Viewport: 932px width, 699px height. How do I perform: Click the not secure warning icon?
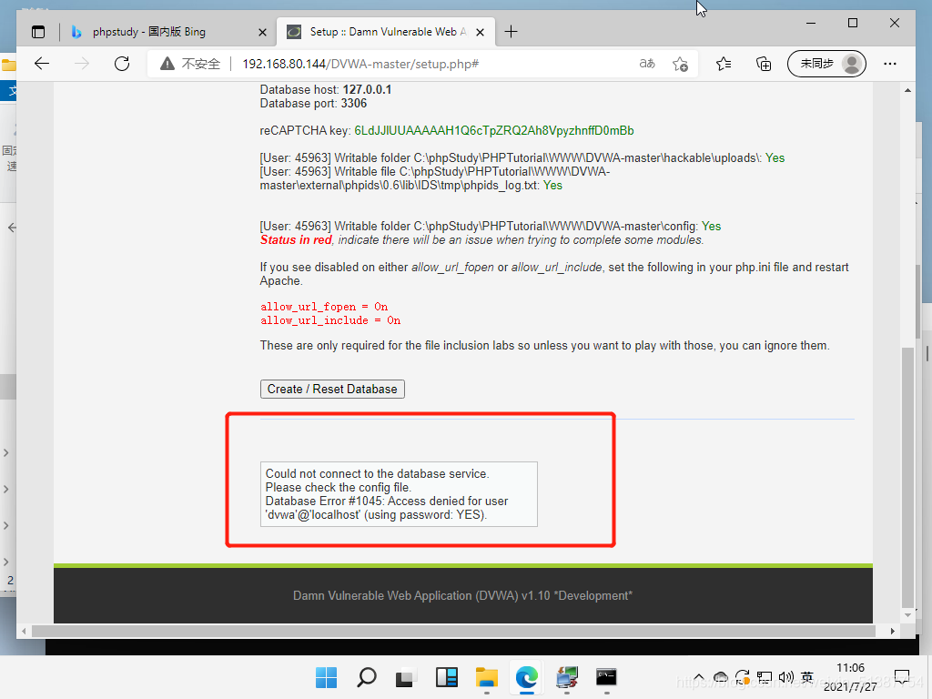point(167,64)
